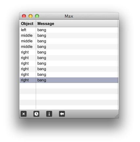140x142 pixels.
Task: Click the left arrow reveal-object icon
Action: point(62,114)
